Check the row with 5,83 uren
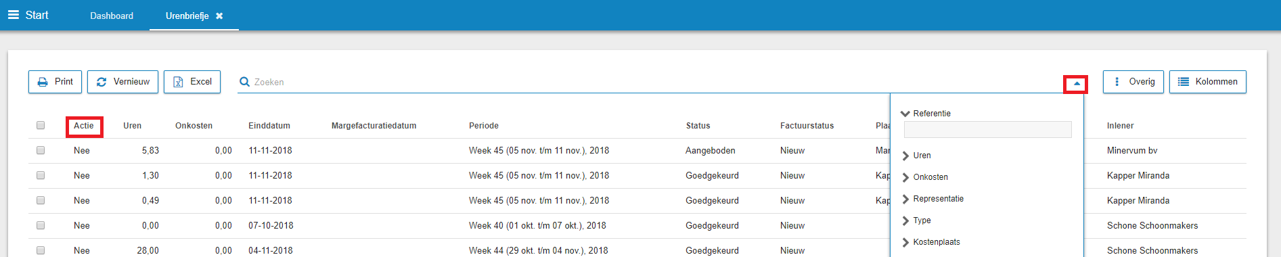 click(x=41, y=150)
